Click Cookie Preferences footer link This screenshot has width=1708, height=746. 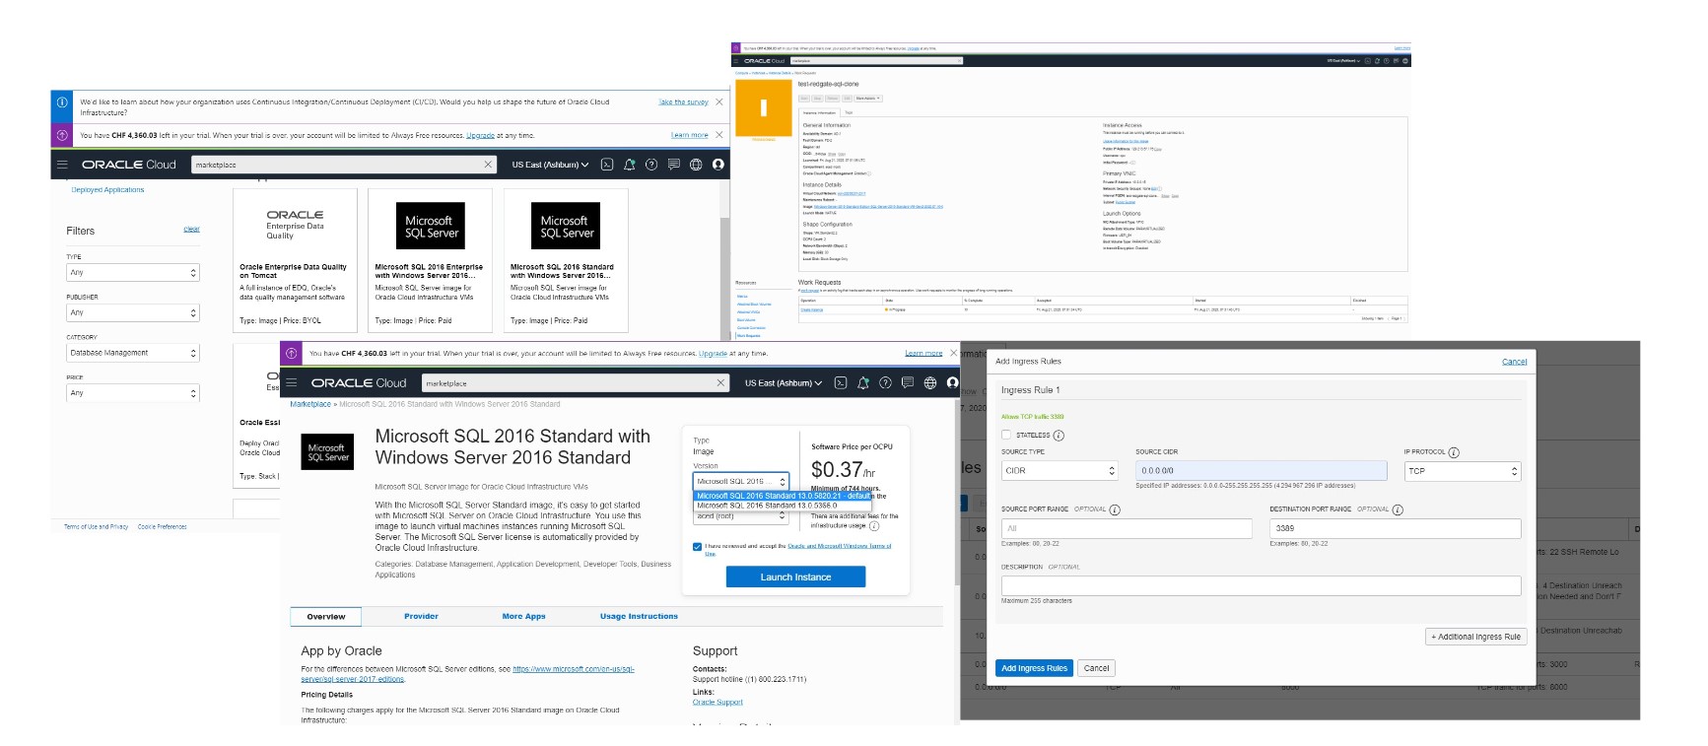pyautogui.click(x=163, y=527)
